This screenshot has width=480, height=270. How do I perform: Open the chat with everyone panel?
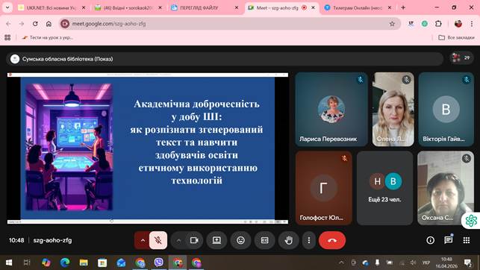click(x=449, y=240)
